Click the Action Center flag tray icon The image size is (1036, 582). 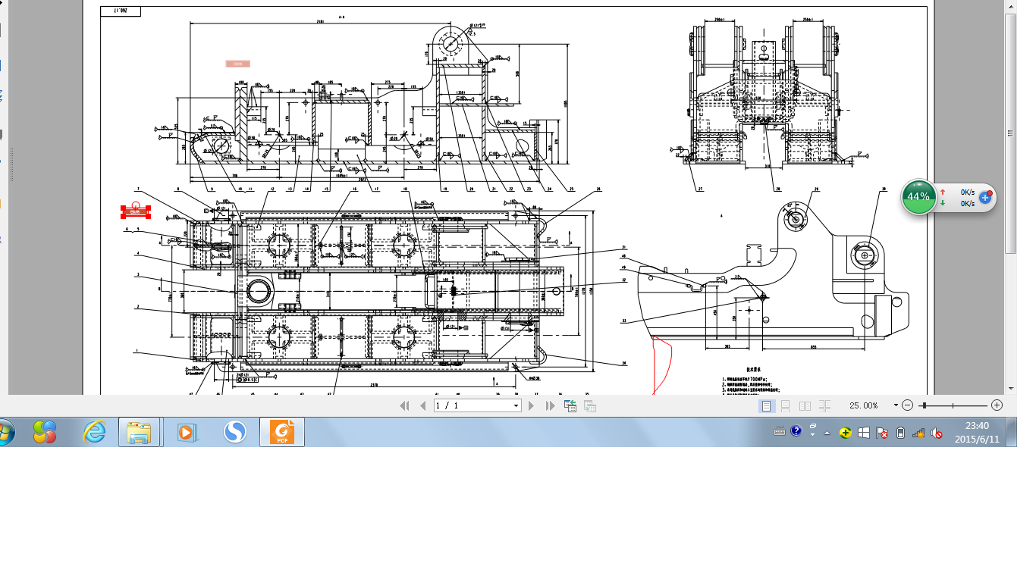[882, 433]
